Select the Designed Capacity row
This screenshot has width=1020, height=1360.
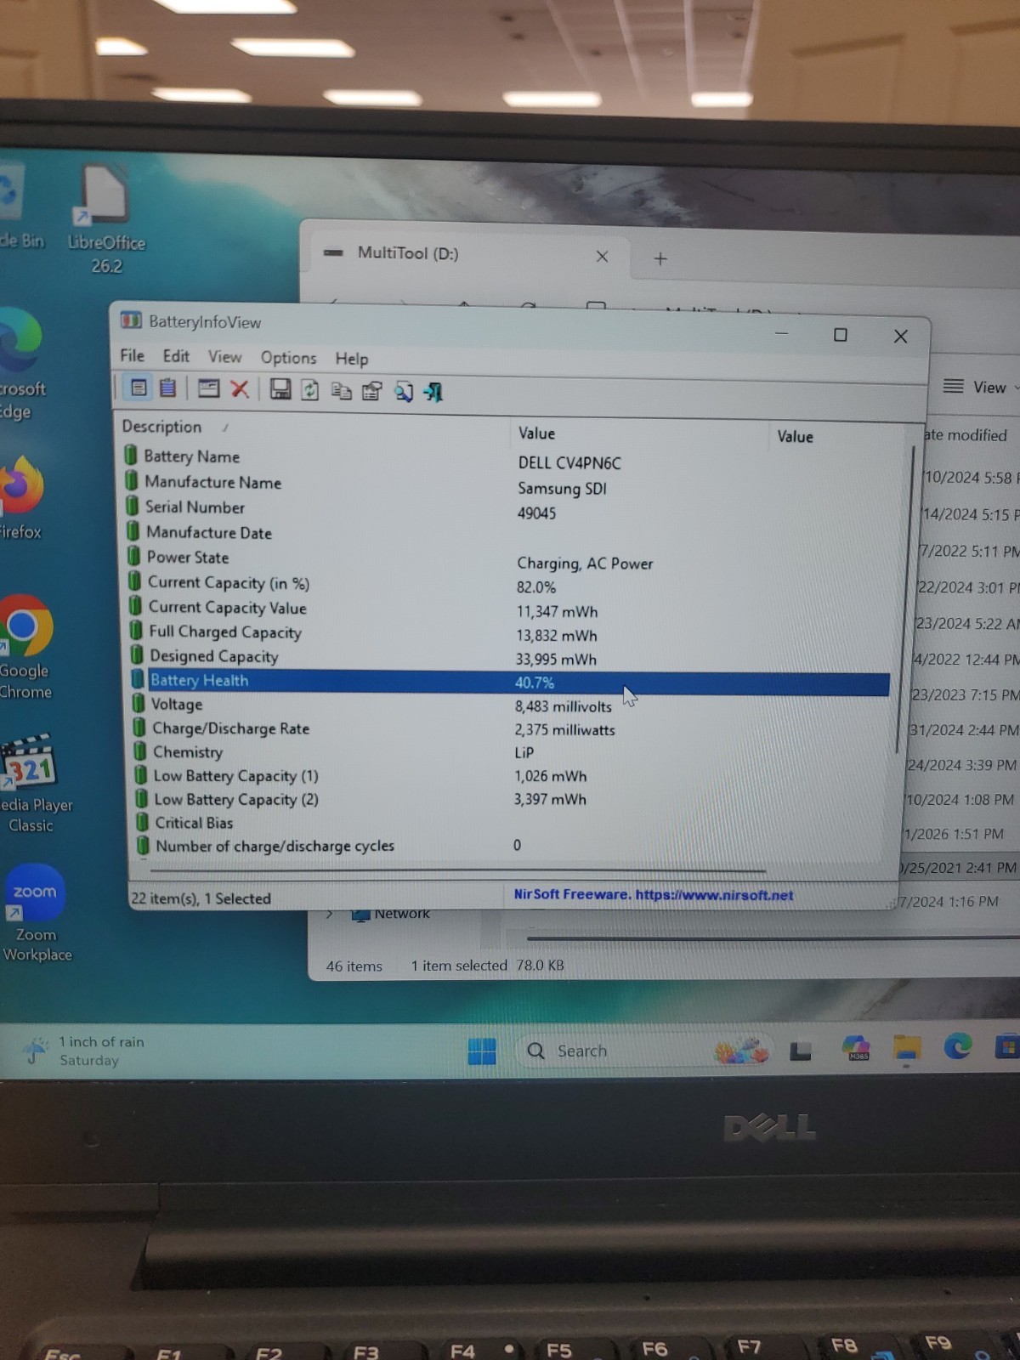click(x=508, y=657)
